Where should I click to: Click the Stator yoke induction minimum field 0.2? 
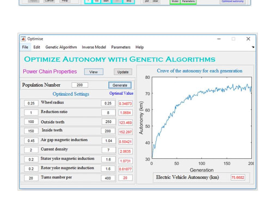pyautogui.click(x=31, y=159)
